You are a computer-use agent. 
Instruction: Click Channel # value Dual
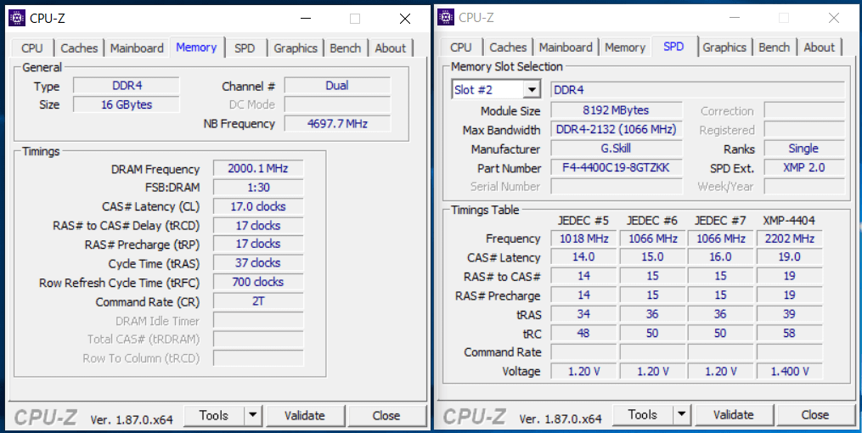[337, 85]
